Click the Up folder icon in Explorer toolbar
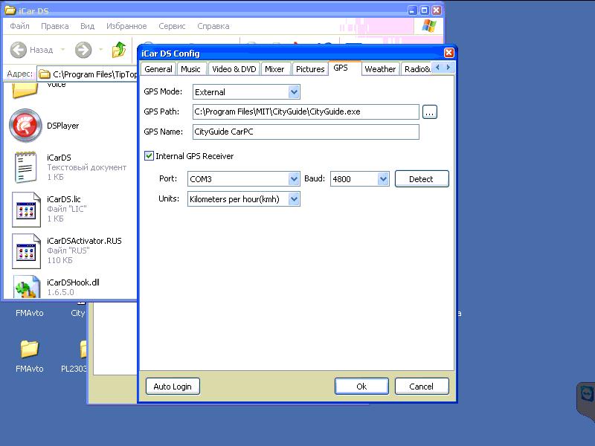 click(119, 50)
